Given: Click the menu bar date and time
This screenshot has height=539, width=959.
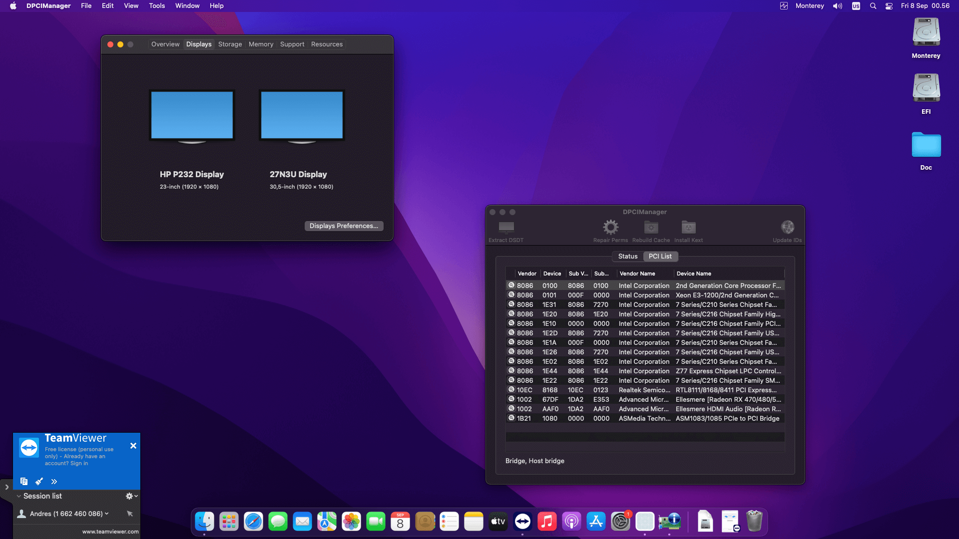Looking at the screenshot, I should click(x=925, y=6).
